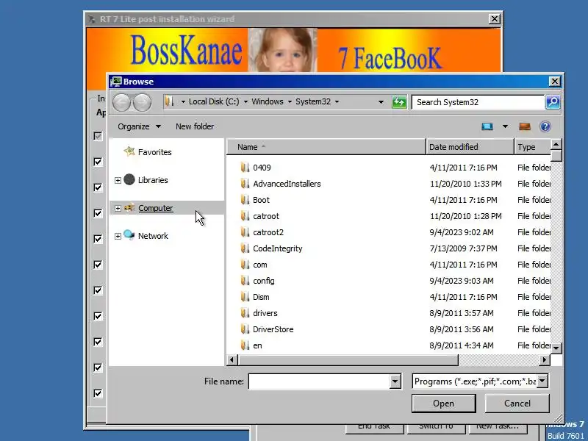Expand the Network tree node
The width and height of the screenshot is (588, 441).
point(118,236)
